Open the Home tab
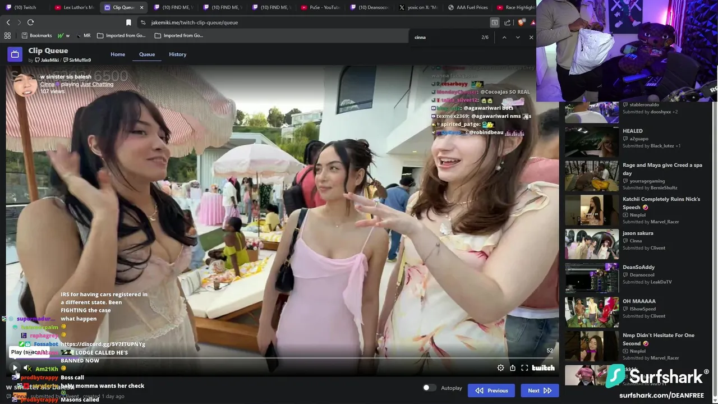The width and height of the screenshot is (718, 404). (x=118, y=54)
